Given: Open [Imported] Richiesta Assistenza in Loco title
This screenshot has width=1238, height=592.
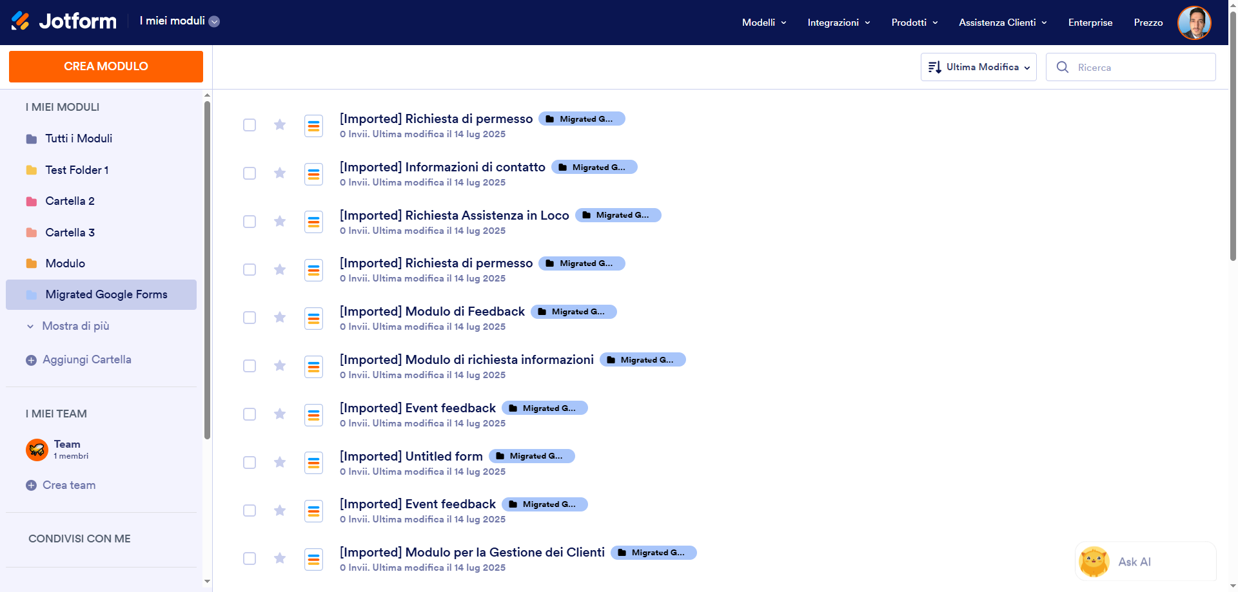Looking at the screenshot, I should pyautogui.click(x=455, y=215).
